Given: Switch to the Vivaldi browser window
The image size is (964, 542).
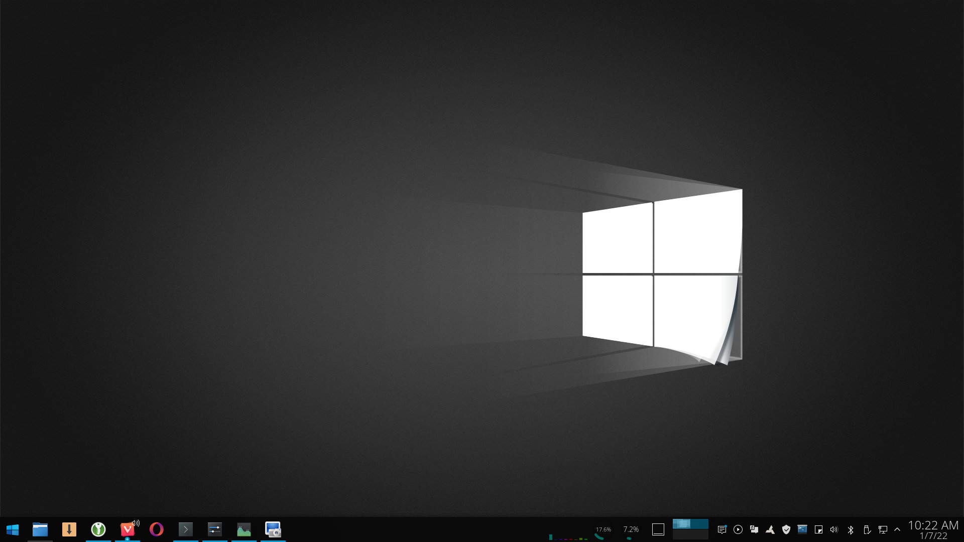Looking at the screenshot, I should click(128, 529).
